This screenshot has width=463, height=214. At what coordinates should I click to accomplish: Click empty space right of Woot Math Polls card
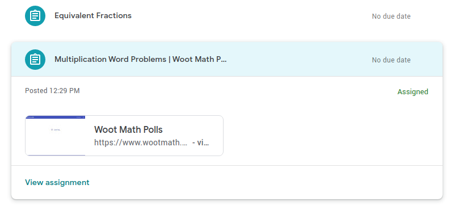[331, 136]
